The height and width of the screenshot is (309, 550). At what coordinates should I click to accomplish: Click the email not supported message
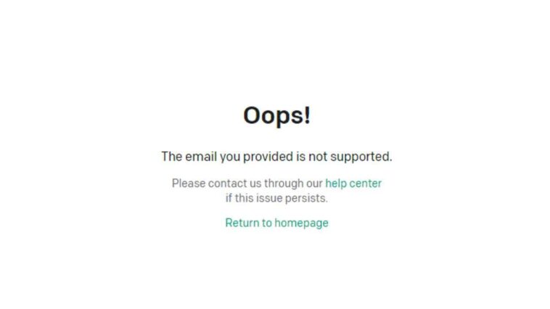tap(276, 157)
